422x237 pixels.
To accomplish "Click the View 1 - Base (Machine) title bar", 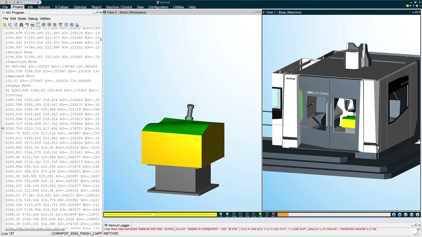I will pyautogui.click(x=341, y=13).
